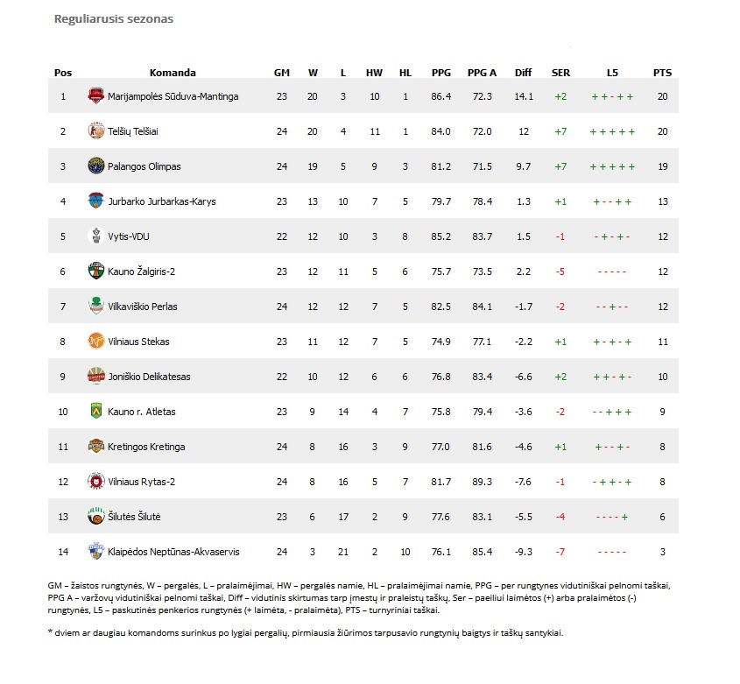Open the Joniškio Delikatesas team link
This screenshot has height=684, width=740.
pos(149,377)
